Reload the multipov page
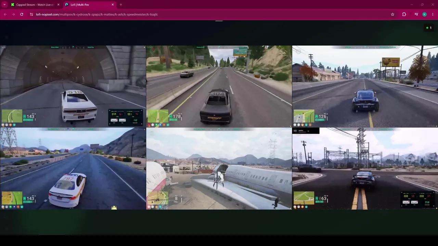 click(22, 14)
